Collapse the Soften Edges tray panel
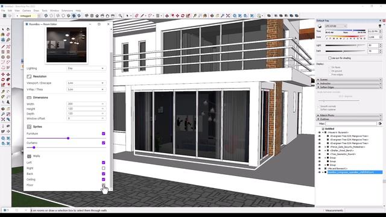386x217 pixels. 349,87
